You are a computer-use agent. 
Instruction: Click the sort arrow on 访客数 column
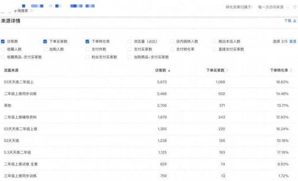[x=169, y=71]
